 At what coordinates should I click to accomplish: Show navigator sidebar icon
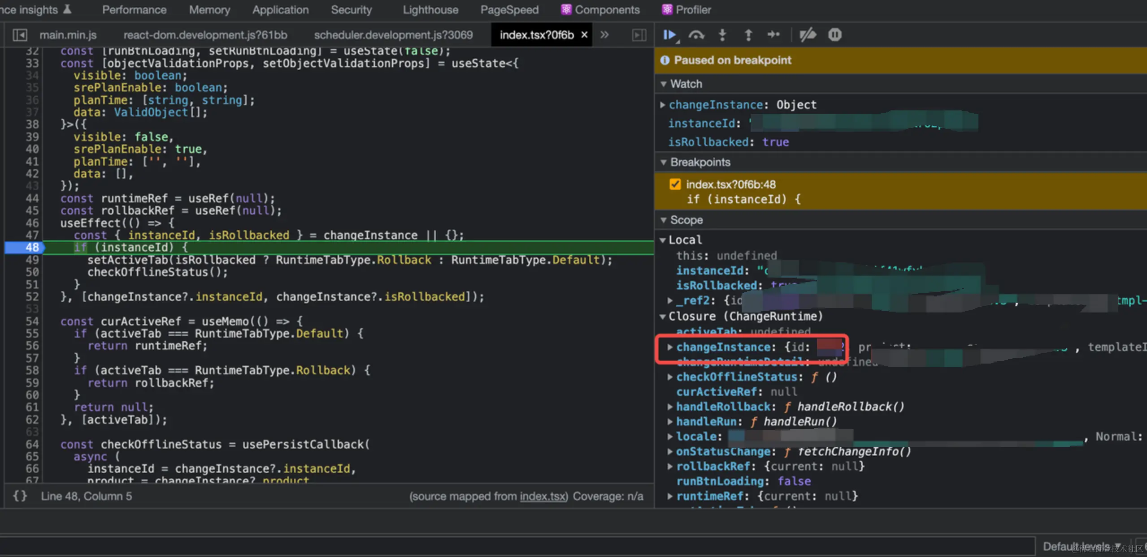tap(20, 35)
